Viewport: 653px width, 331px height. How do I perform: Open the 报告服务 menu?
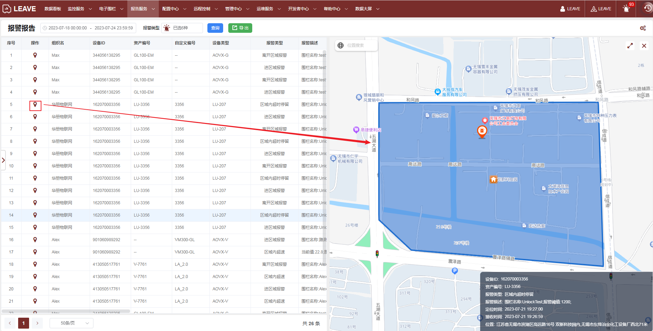142,9
